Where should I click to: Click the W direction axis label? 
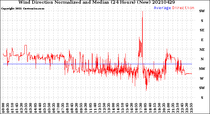(202, 78)
